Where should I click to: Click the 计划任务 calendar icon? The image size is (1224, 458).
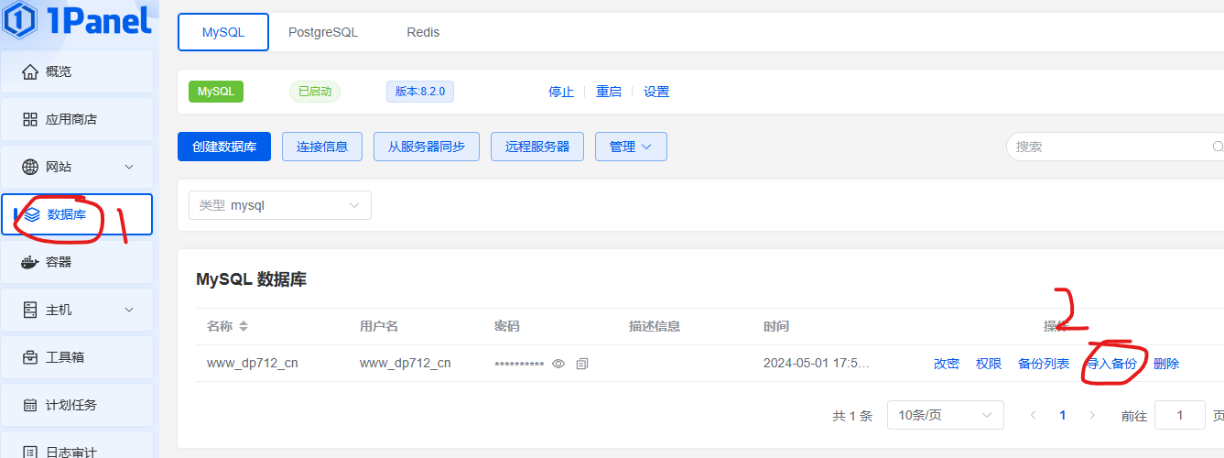[x=30, y=405]
